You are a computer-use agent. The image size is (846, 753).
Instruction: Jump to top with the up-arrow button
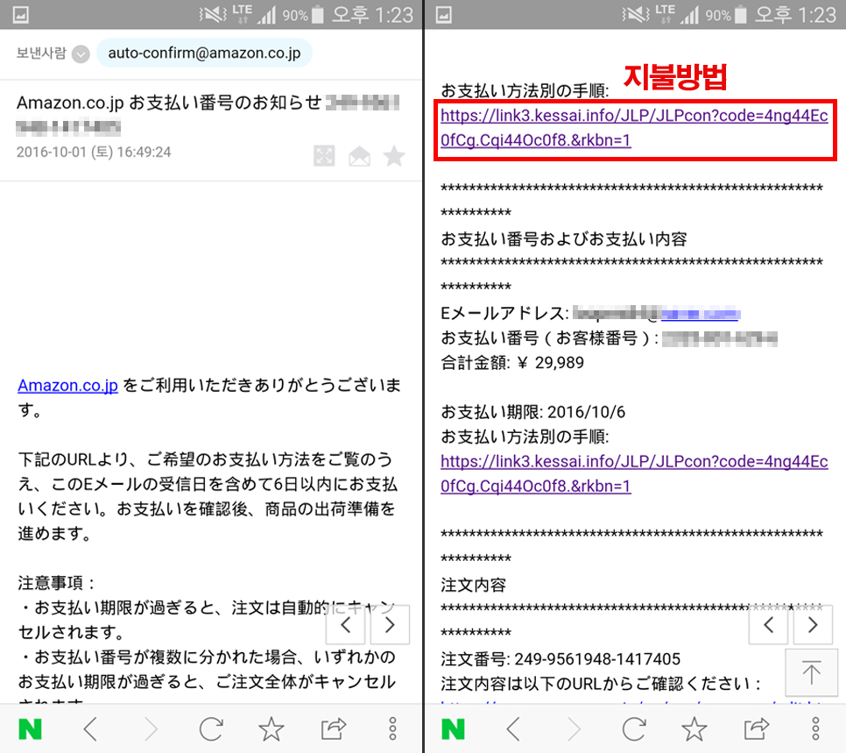pos(812,672)
